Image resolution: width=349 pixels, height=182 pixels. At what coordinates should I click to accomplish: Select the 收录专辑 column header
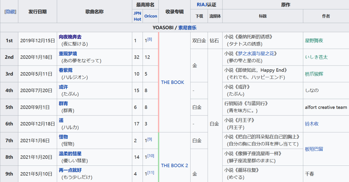[174, 11]
